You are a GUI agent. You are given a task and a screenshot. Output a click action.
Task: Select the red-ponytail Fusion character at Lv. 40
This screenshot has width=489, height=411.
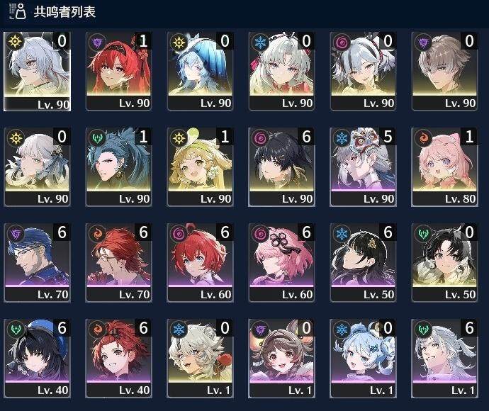pyautogui.click(x=119, y=359)
